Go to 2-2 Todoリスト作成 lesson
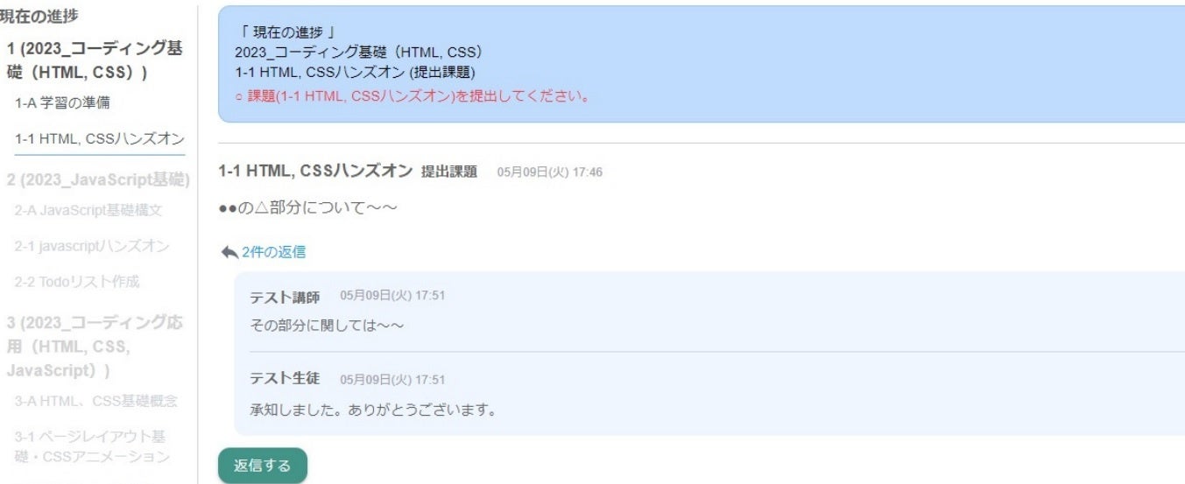 coord(77,282)
